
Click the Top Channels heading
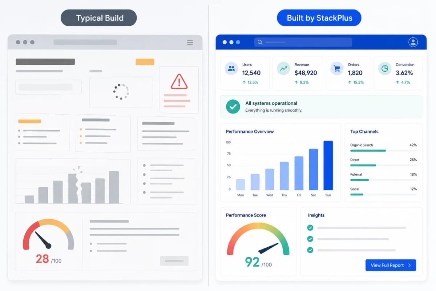pos(364,132)
